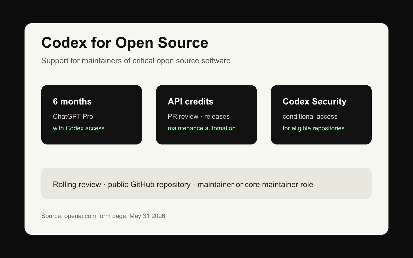Click the 'Codex for Open Source' heading
Image resolution: width=413 pixels, height=258 pixels.
[x=125, y=43]
